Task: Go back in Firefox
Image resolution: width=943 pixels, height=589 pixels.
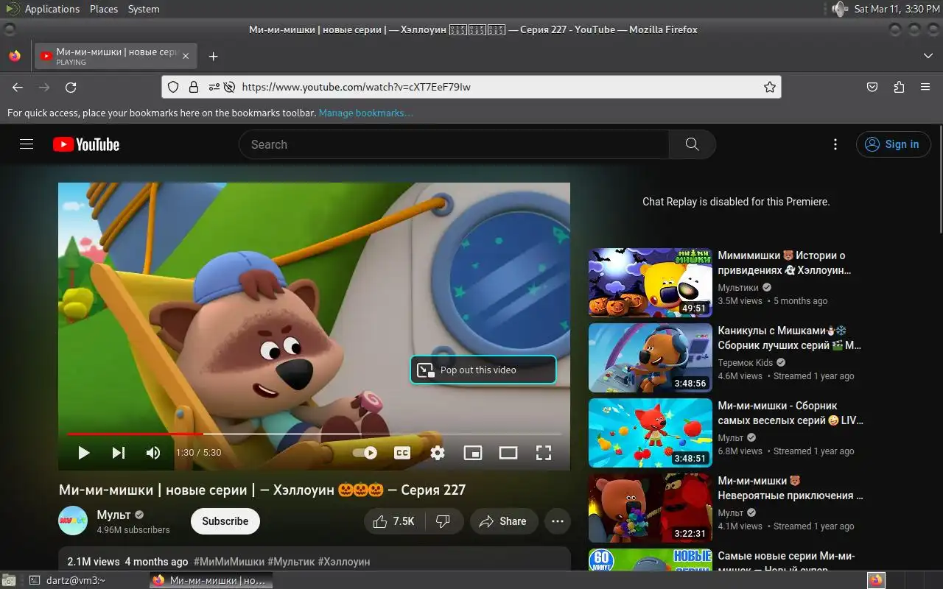Action: (x=18, y=87)
